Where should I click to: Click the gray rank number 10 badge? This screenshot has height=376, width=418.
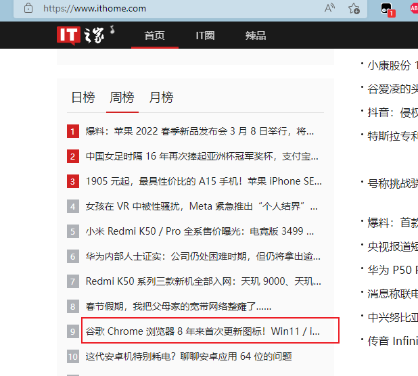pos(73,356)
